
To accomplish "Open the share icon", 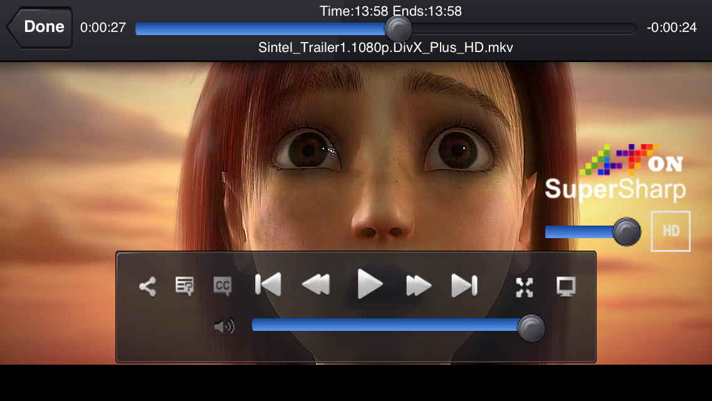I will tap(147, 286).
